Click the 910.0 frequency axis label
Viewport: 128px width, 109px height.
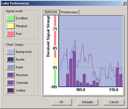(114, 90)
